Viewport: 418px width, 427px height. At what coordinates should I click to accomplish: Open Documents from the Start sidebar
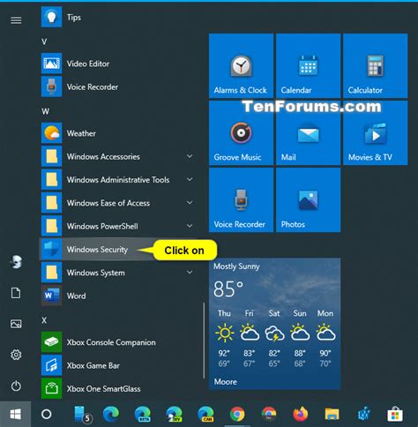16,293
